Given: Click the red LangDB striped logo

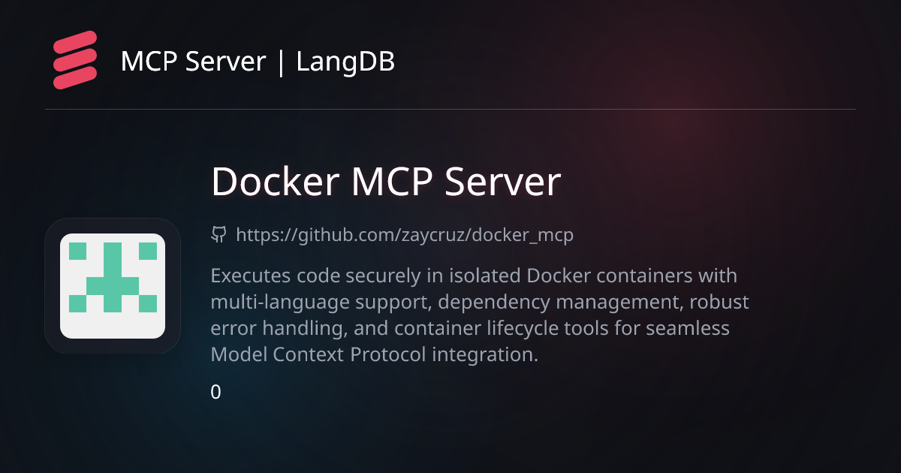Looking at the screenshot, I should [75, 60].
